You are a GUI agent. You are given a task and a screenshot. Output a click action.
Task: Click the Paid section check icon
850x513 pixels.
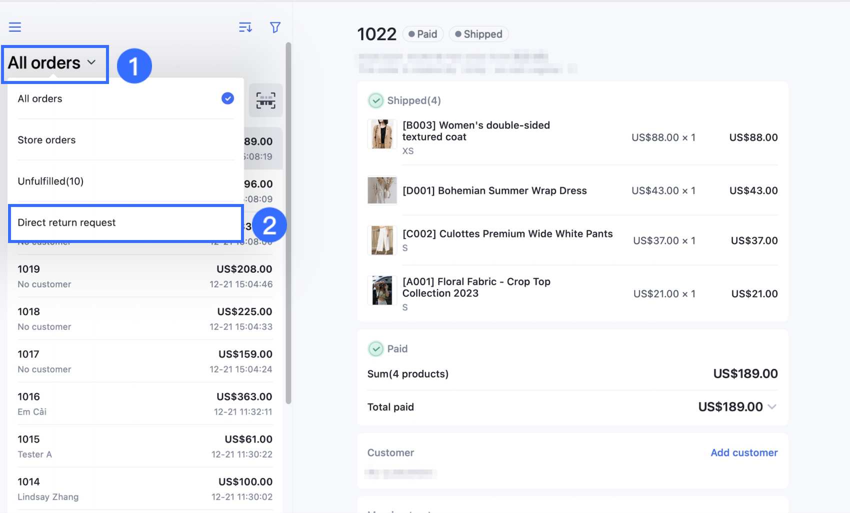coord(375,348)
